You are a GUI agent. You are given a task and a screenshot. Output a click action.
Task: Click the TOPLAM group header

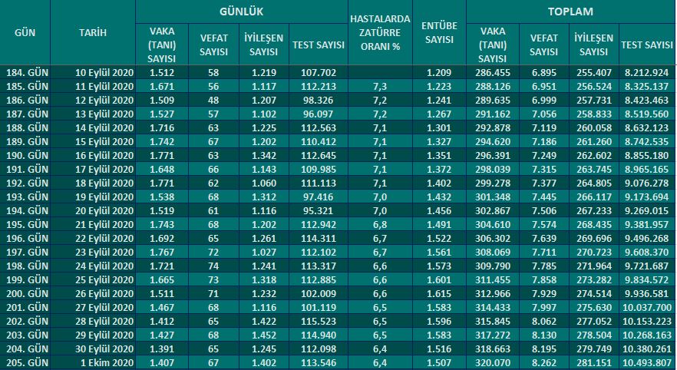tap(570, 12)
